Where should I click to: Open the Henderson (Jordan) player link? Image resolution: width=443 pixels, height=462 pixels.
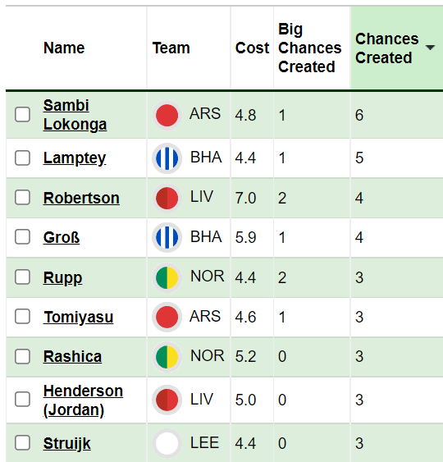pos(83,400)
